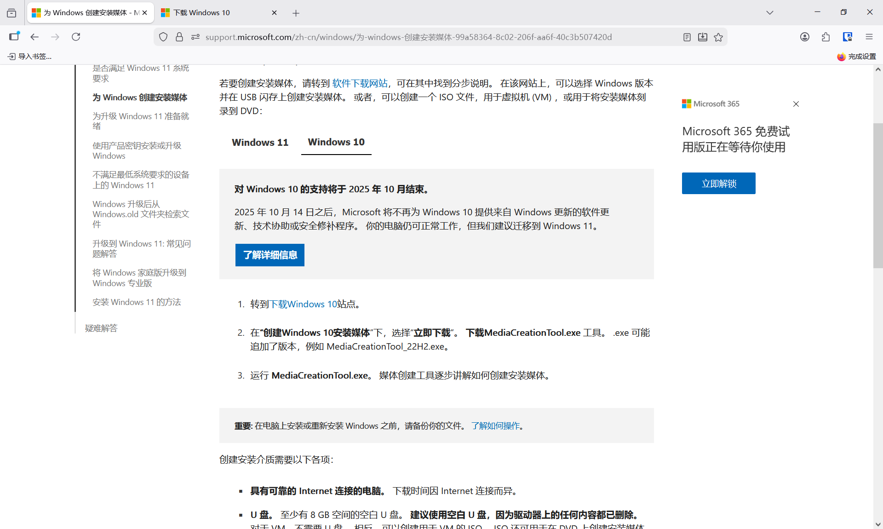Viewport: 883px width, 529px height.
Task: Click the site permissions icon in address bar
Action: coord(195,37)
